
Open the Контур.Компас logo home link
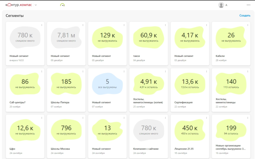(x=19, y=5)
